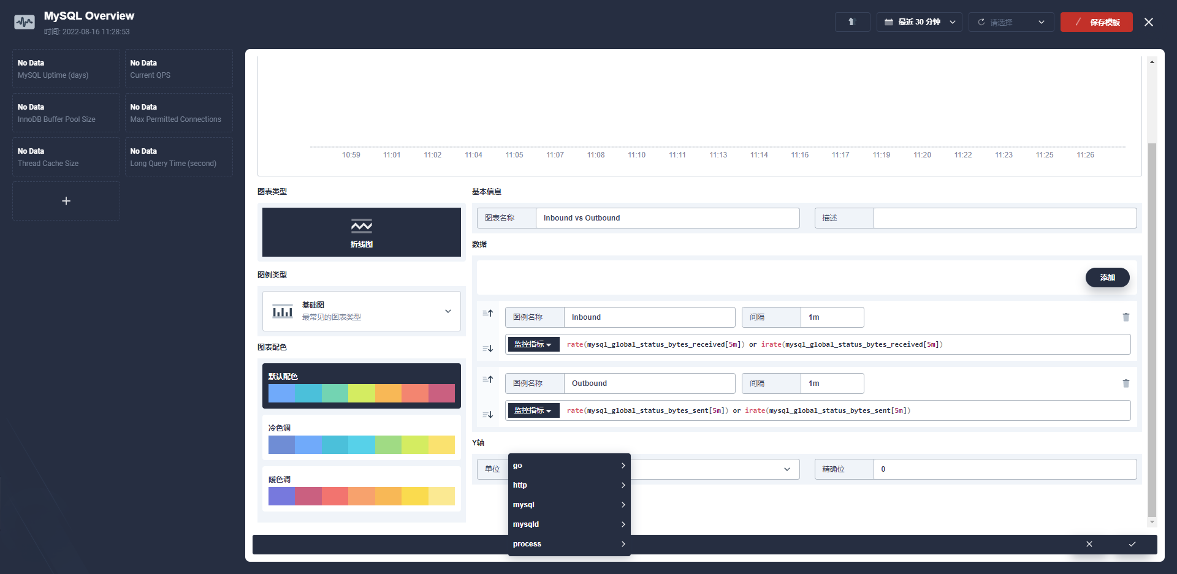Move Outbound series down with sort icon

tap(488, 415)
